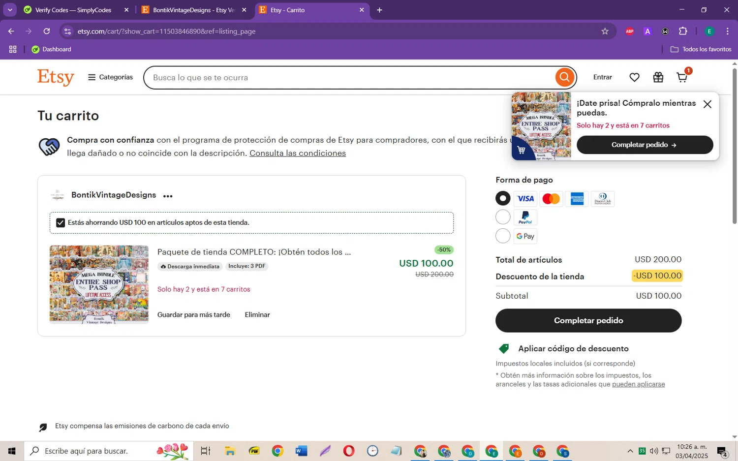Click the Entrar sign-in link

point(603,77)
